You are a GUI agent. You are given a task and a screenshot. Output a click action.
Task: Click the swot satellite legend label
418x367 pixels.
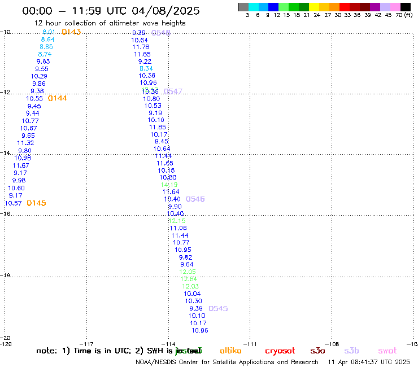coord(387,351)
